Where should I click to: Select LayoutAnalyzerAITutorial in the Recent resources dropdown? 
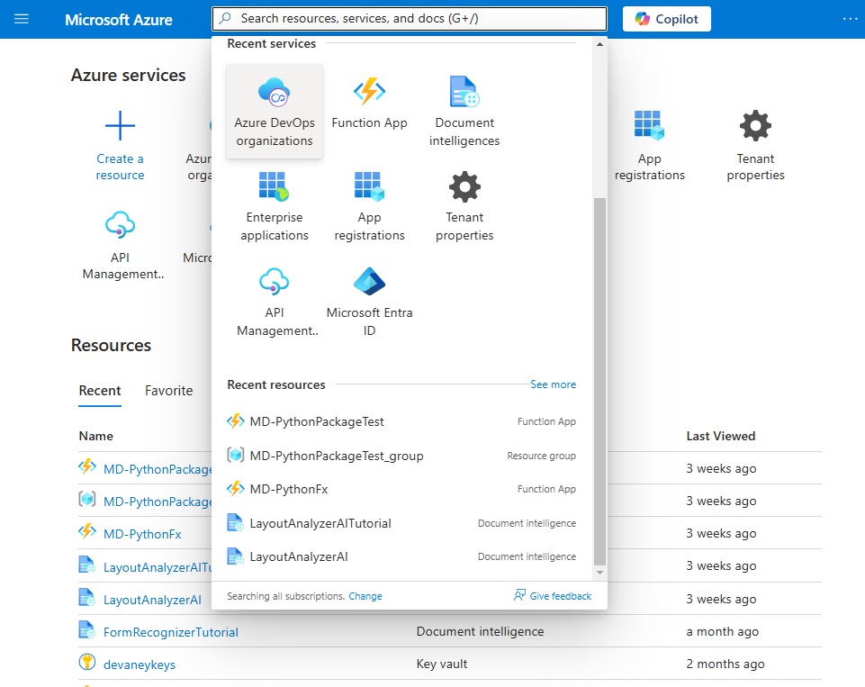click(401, 523)
